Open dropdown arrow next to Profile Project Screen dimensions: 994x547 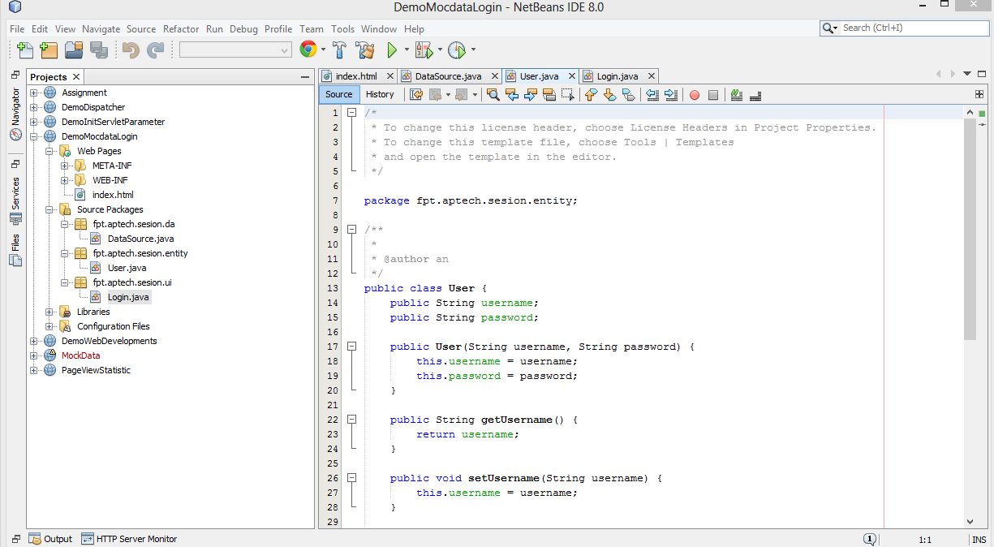click(x=473, y=50)
